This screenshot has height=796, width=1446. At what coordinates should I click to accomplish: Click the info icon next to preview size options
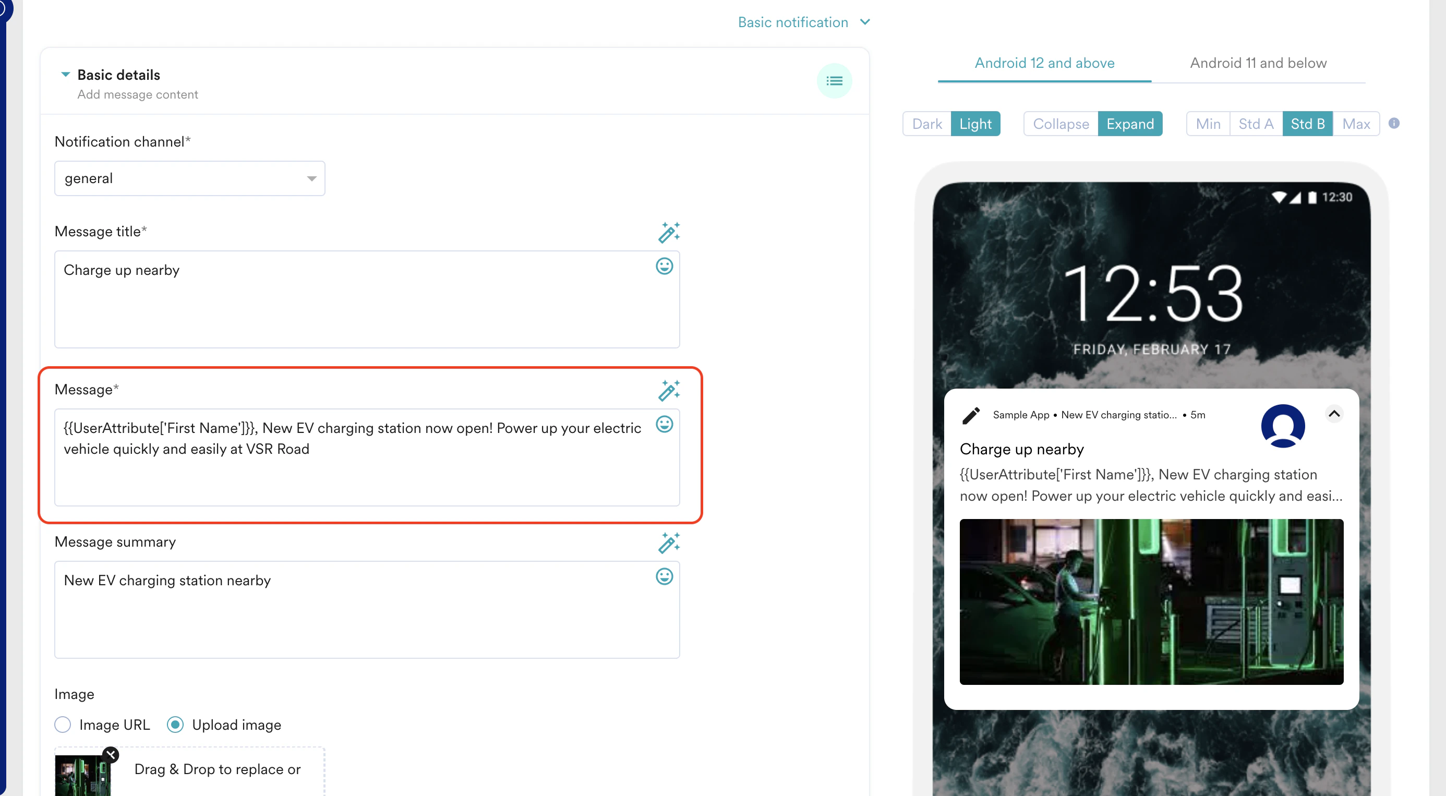pyautogui.click(x=1394, y=124)
